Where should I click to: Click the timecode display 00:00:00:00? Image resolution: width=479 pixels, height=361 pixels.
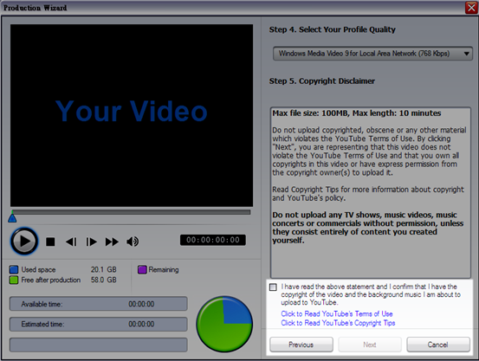[213, 240]
